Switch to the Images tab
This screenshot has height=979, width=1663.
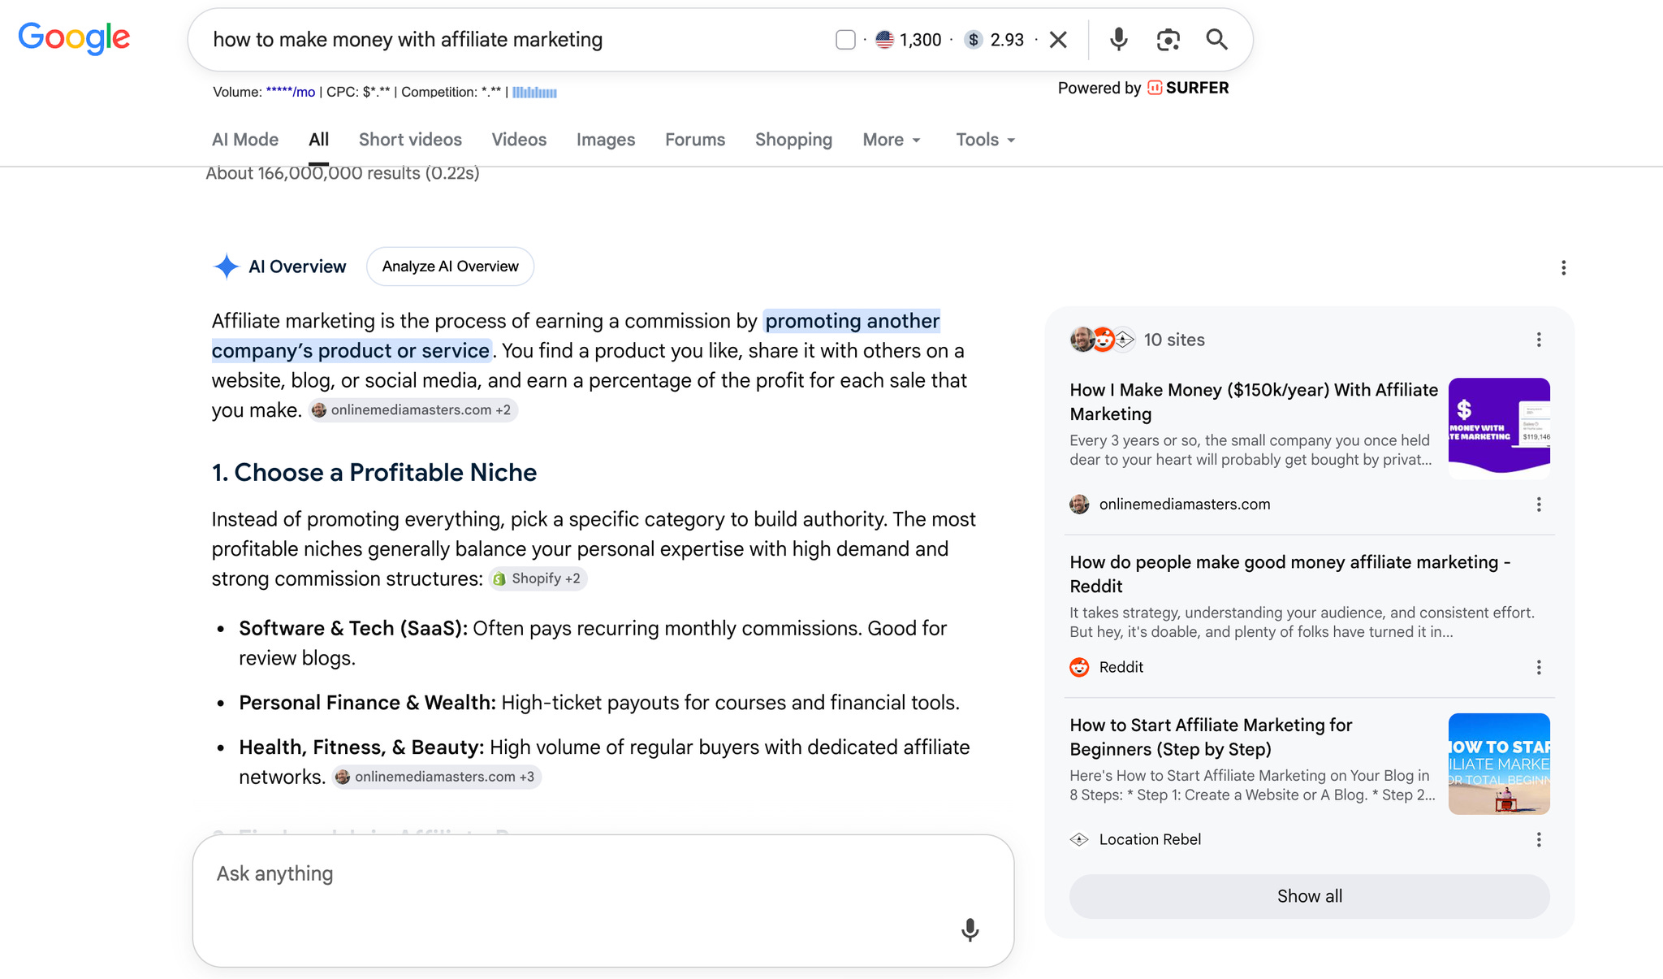pyautogui.click(x=606, y=140)
